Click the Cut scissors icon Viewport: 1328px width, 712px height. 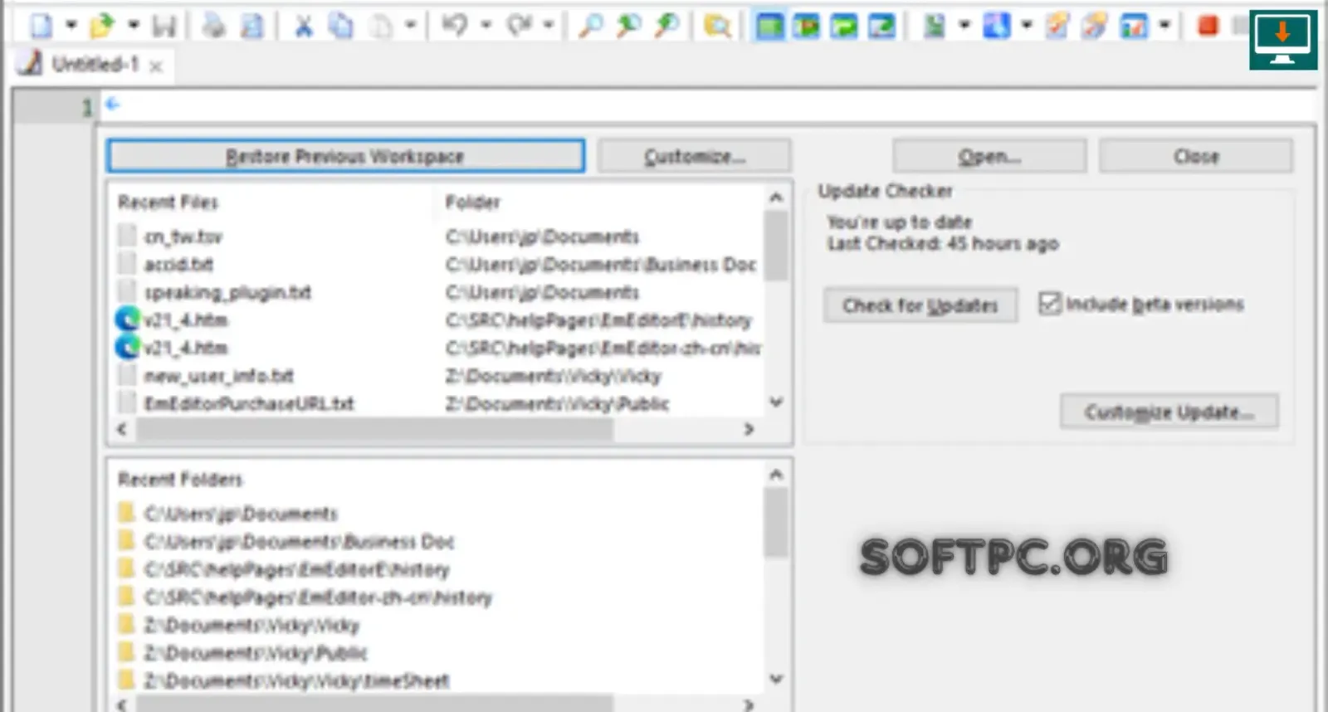(x=304, y=26)
